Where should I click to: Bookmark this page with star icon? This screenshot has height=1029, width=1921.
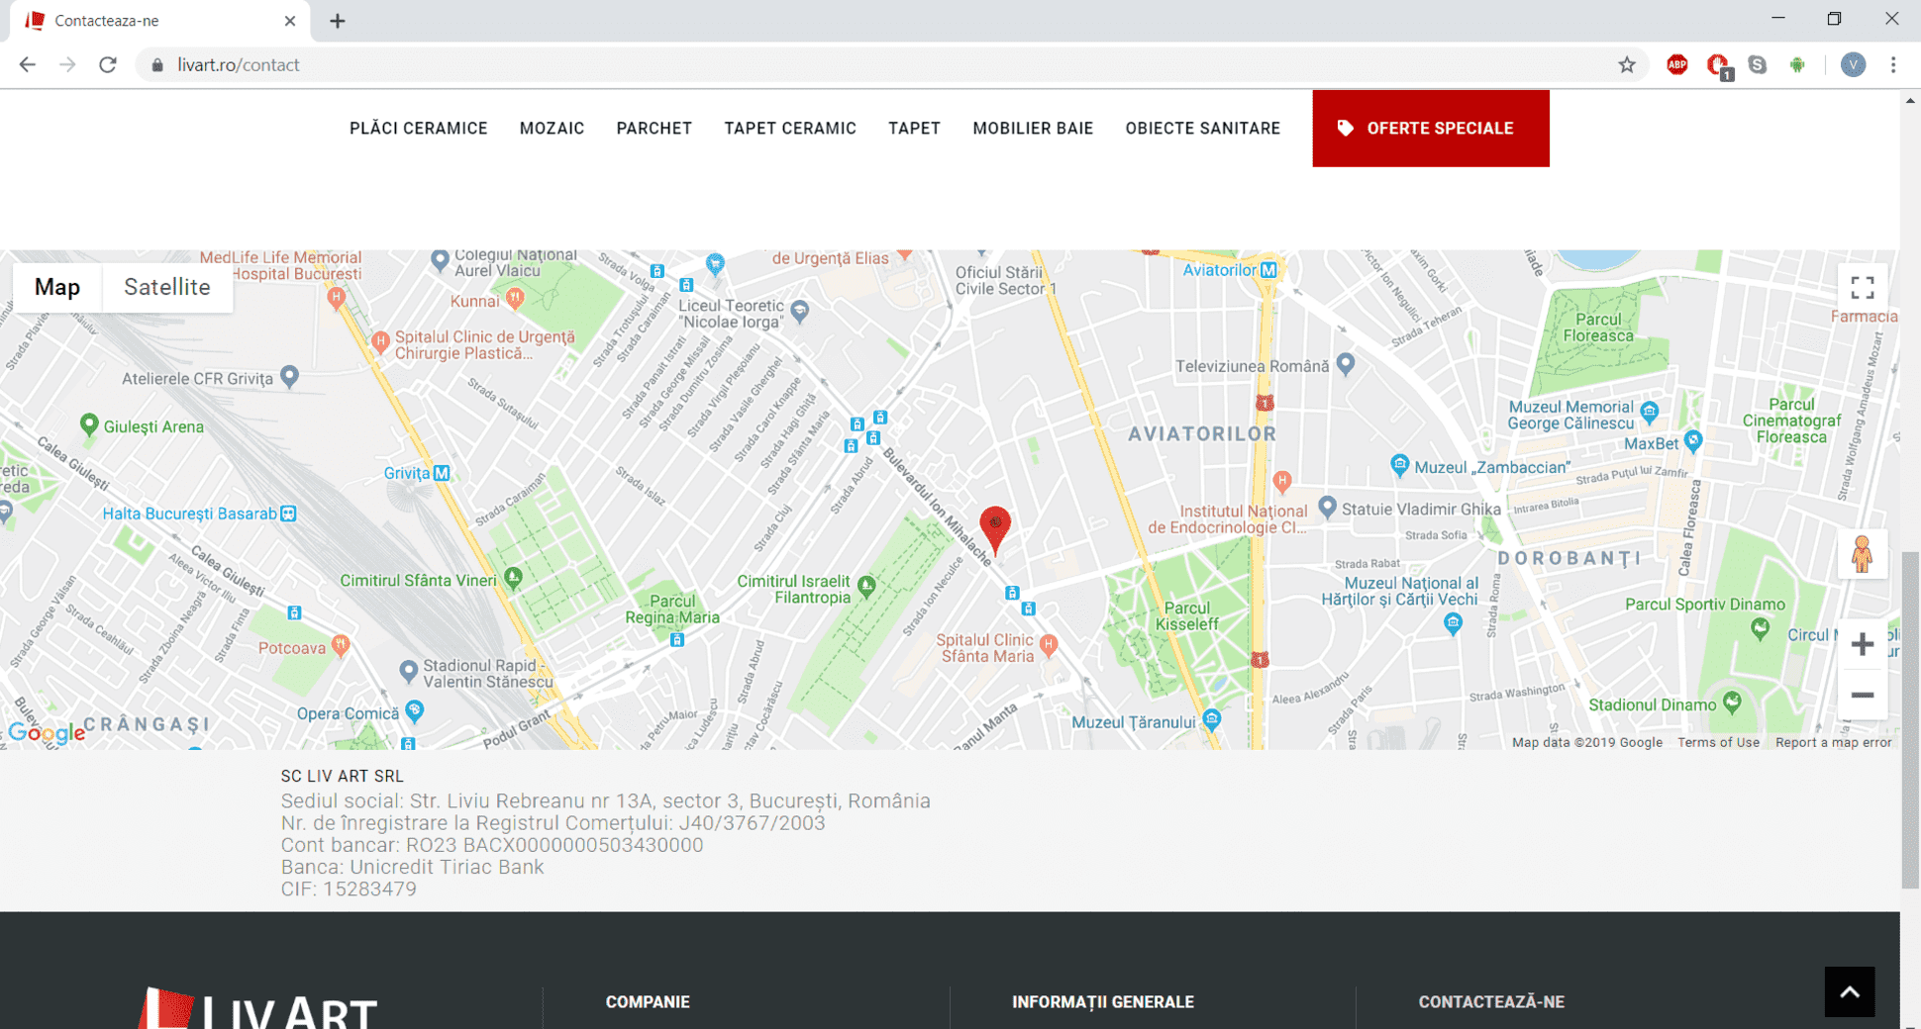coord(1627,65)
